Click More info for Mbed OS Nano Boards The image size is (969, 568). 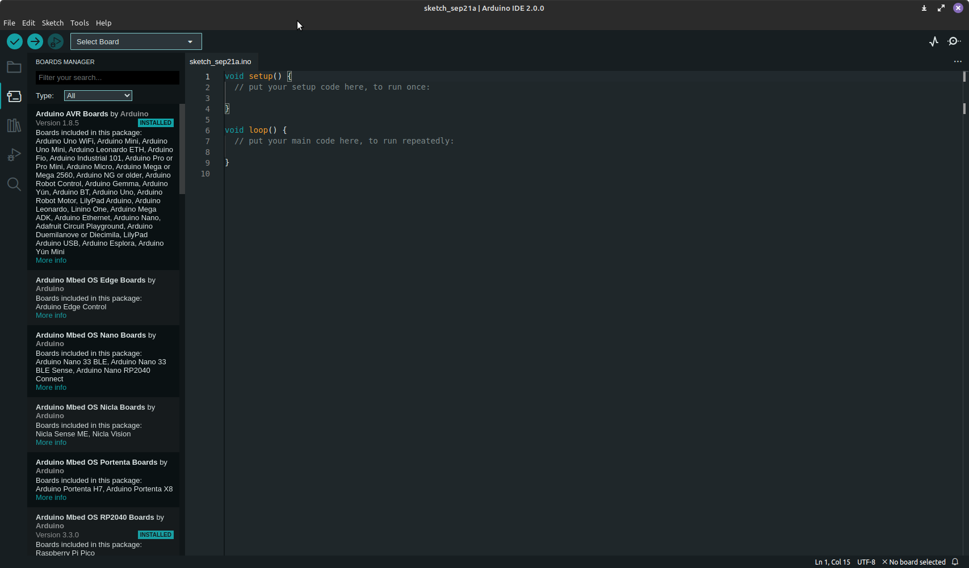(51, 388)
